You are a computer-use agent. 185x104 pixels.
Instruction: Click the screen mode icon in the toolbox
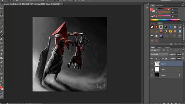[1, 96]
